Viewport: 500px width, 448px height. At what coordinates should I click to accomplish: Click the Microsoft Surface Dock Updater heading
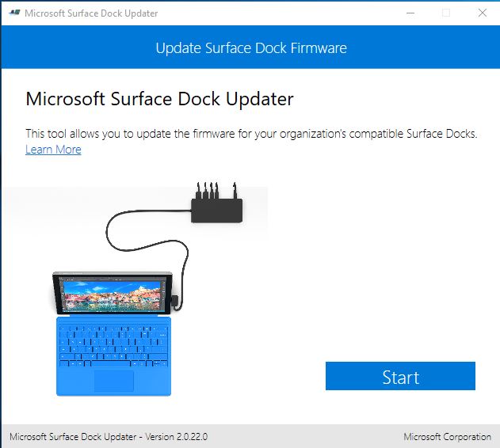tap(159, 99)
